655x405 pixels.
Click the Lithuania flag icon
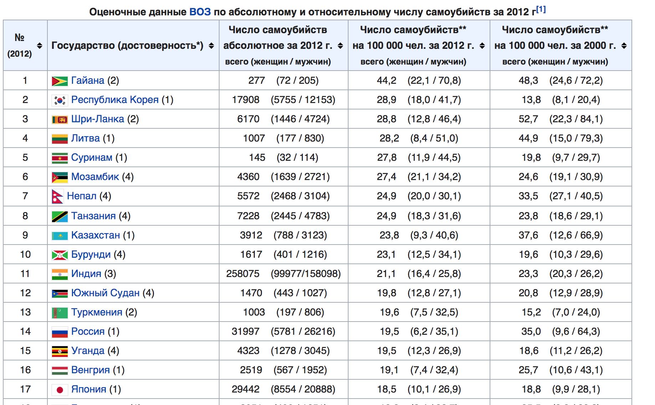click(60, 139)
